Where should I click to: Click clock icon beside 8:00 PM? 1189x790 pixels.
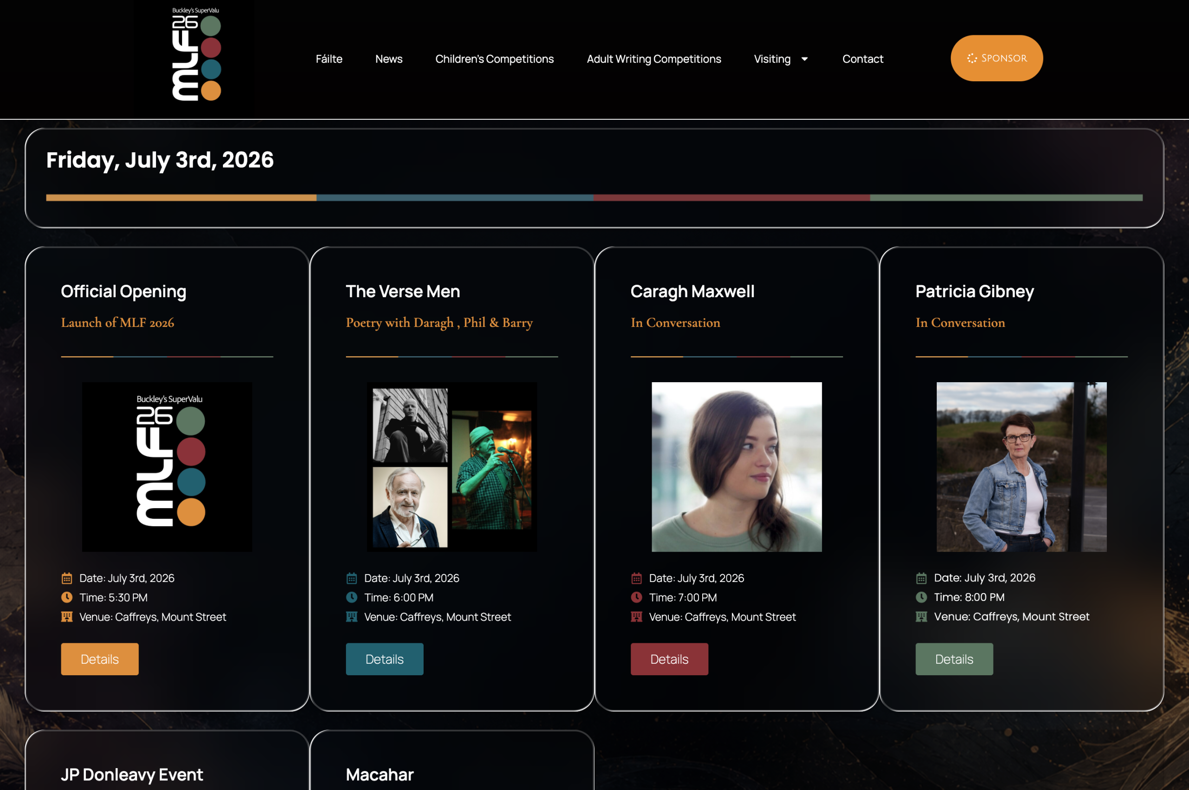point(921,598)
